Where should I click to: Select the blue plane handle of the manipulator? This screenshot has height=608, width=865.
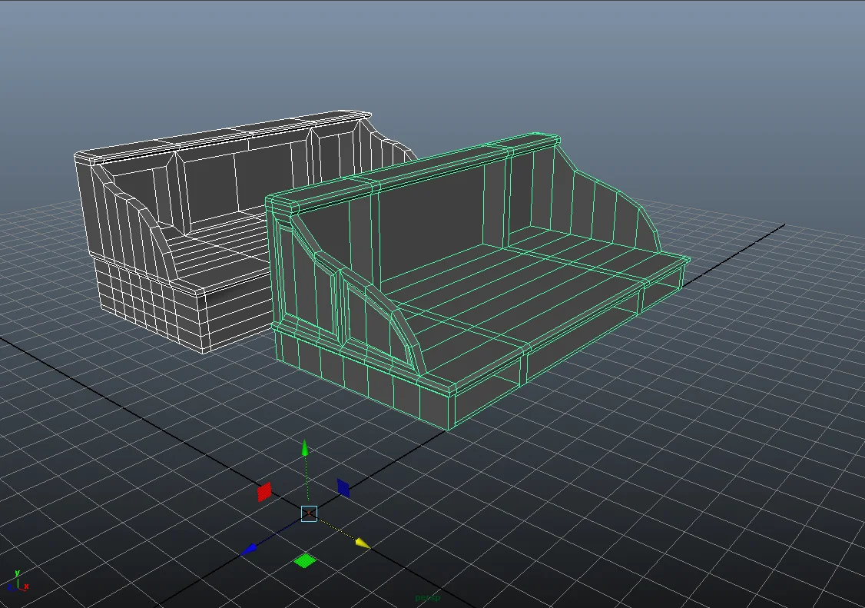pos(343,488)
